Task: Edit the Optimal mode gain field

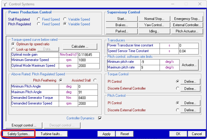Action: (88, 55)
